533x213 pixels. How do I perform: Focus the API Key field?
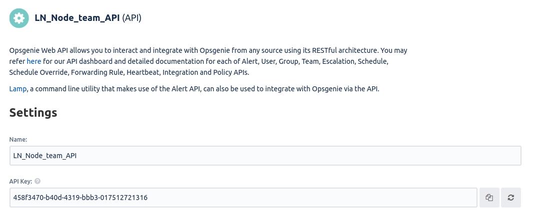click(243, 198)
